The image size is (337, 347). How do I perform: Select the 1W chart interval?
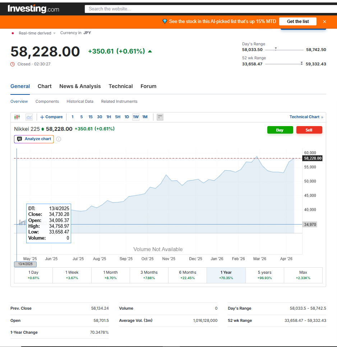(136, 117)
